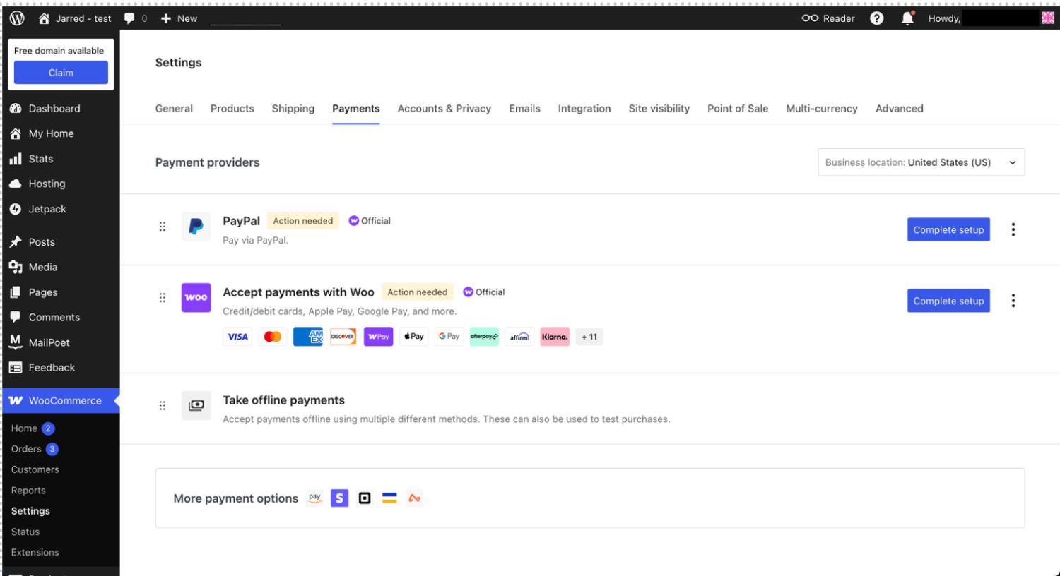Screen dimensions: 1060x576
Task: Open the Business location dropdown
Action: pos(921,162)
